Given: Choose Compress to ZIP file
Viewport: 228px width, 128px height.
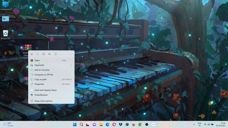Looking at the screenshot, I should point(51,75).
